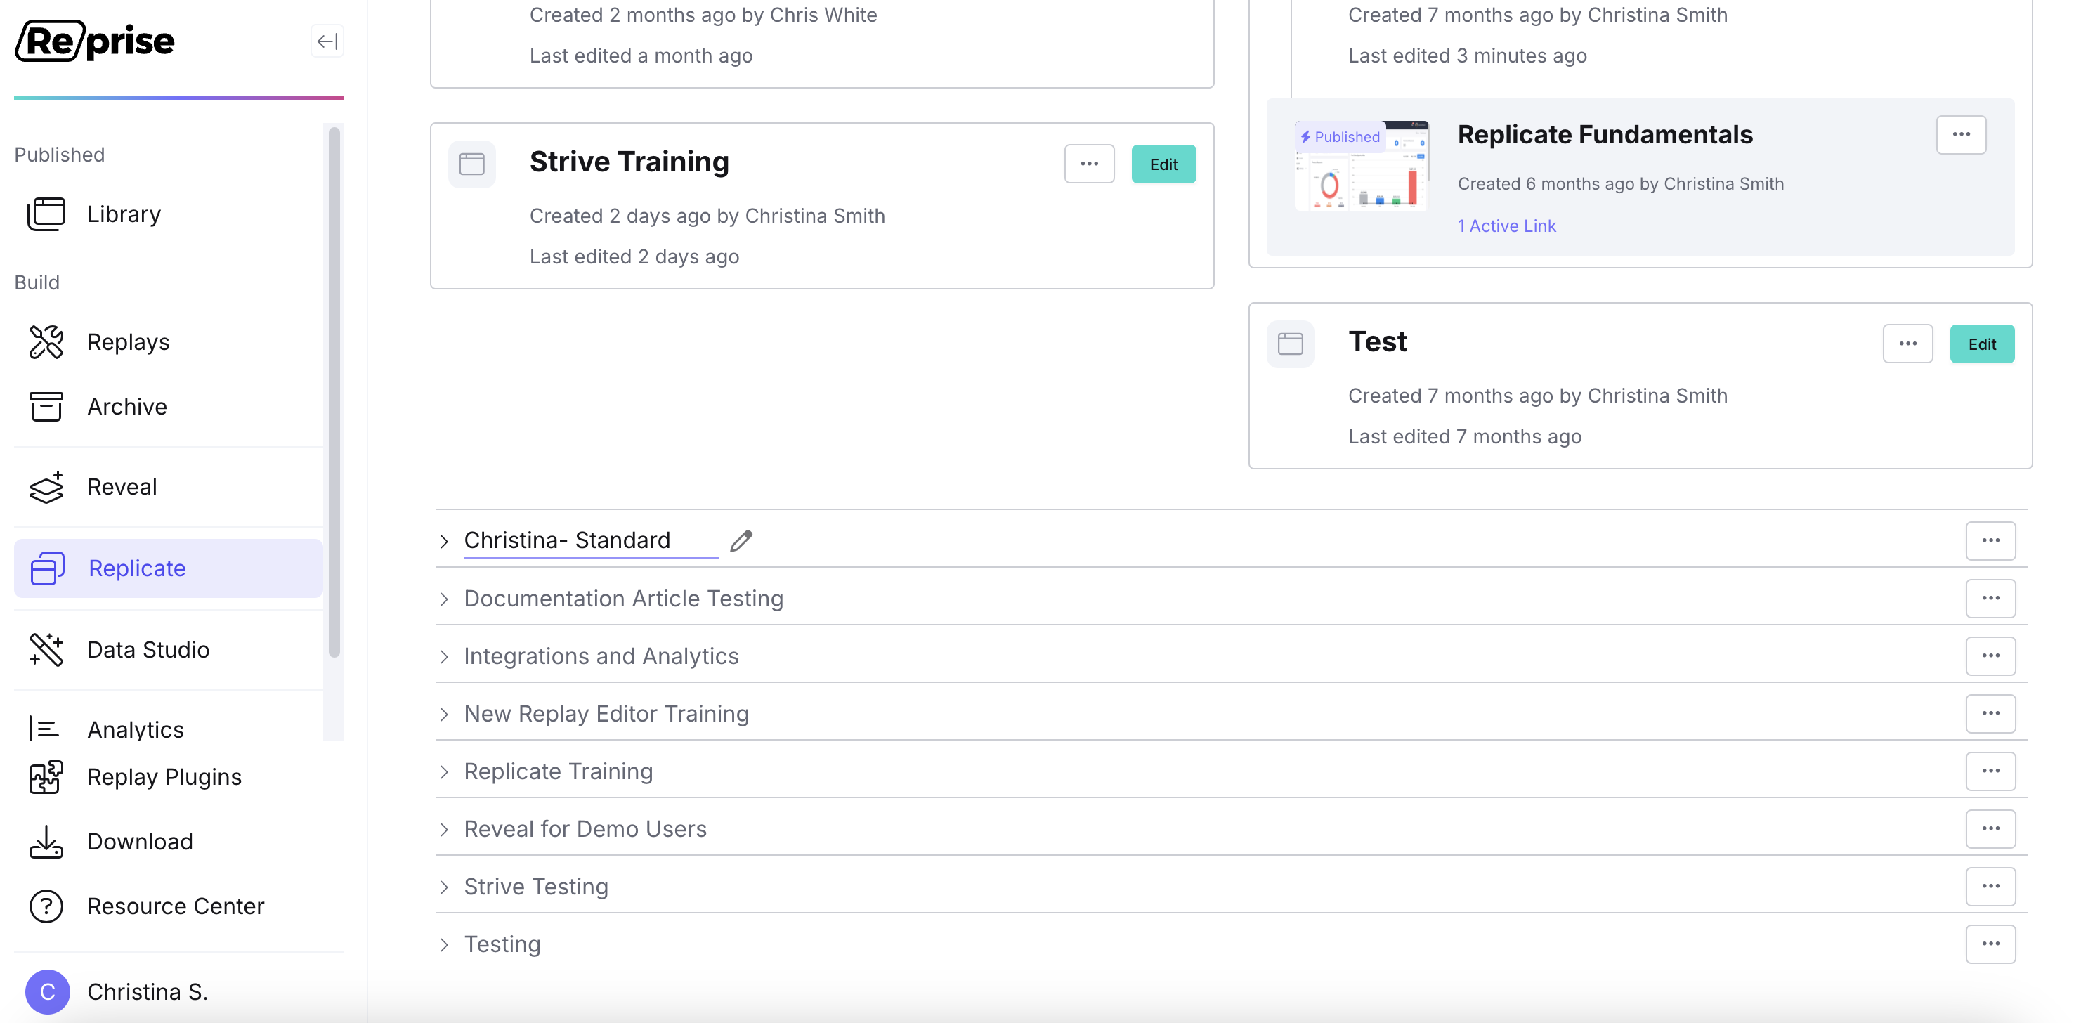Click the pencil icon beside Christina- Standard
The height and width of the screenshot is (1023, 2081).
pyautogui.click(x=742, y=540)
